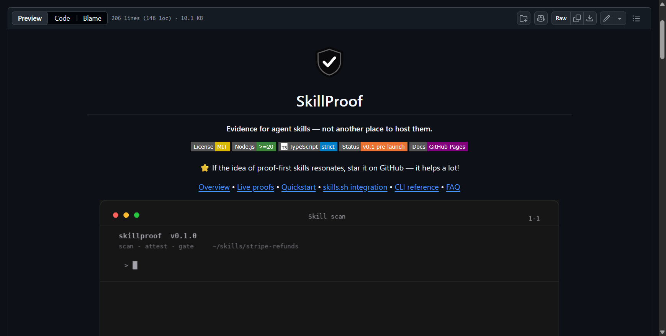This screenshot has height=336, width=666.
Task: Open the CLI reference link
Action: tap(417, 187)
